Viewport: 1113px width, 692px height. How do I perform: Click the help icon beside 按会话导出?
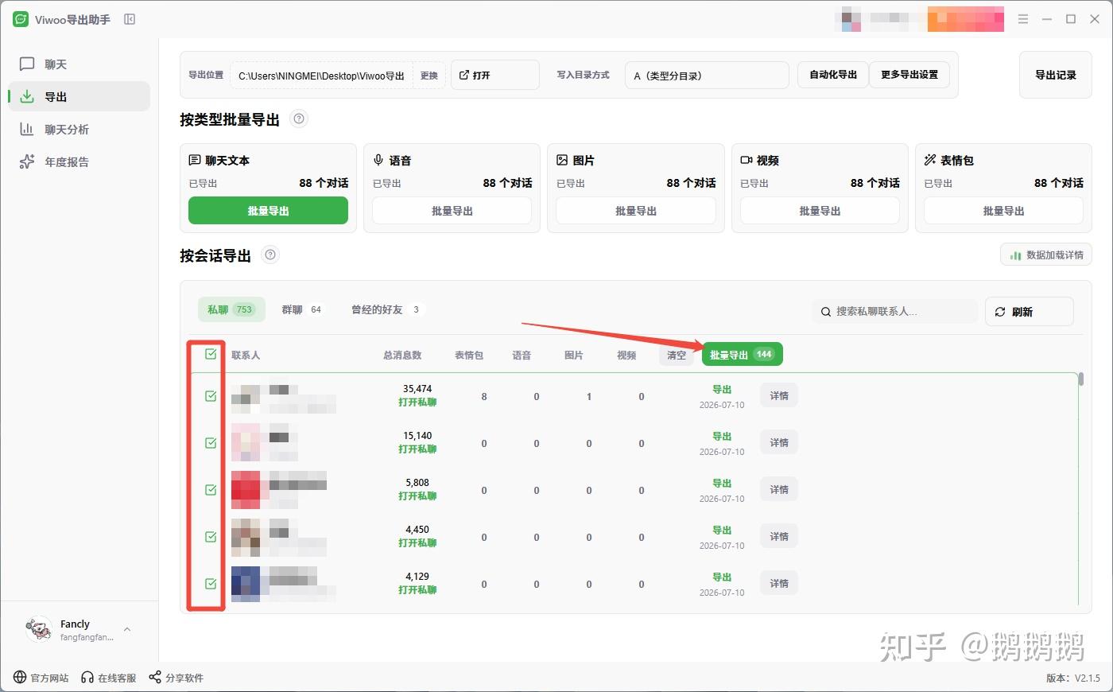click(270, 255)
